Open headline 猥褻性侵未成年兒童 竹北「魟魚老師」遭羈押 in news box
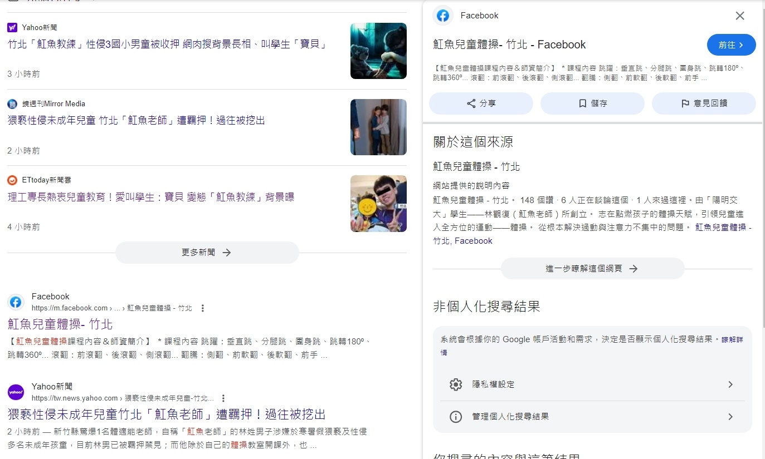 click(136, 120)
